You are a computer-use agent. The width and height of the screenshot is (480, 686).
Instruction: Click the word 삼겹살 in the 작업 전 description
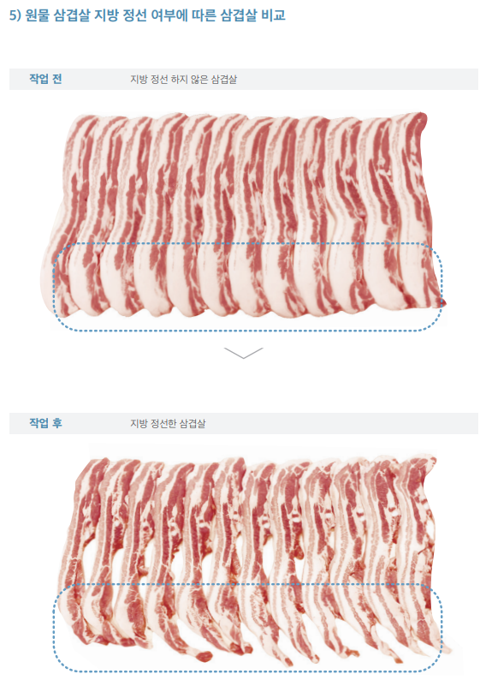224,80
